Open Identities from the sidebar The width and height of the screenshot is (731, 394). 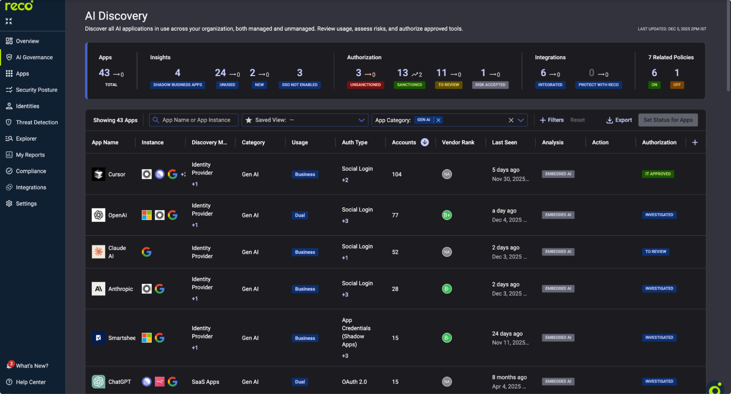(27, 106)
